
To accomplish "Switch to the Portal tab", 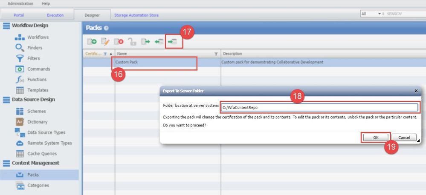I will click(19, 15).
